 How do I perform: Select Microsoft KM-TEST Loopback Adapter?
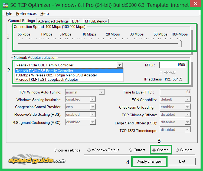tap(69, 79)
